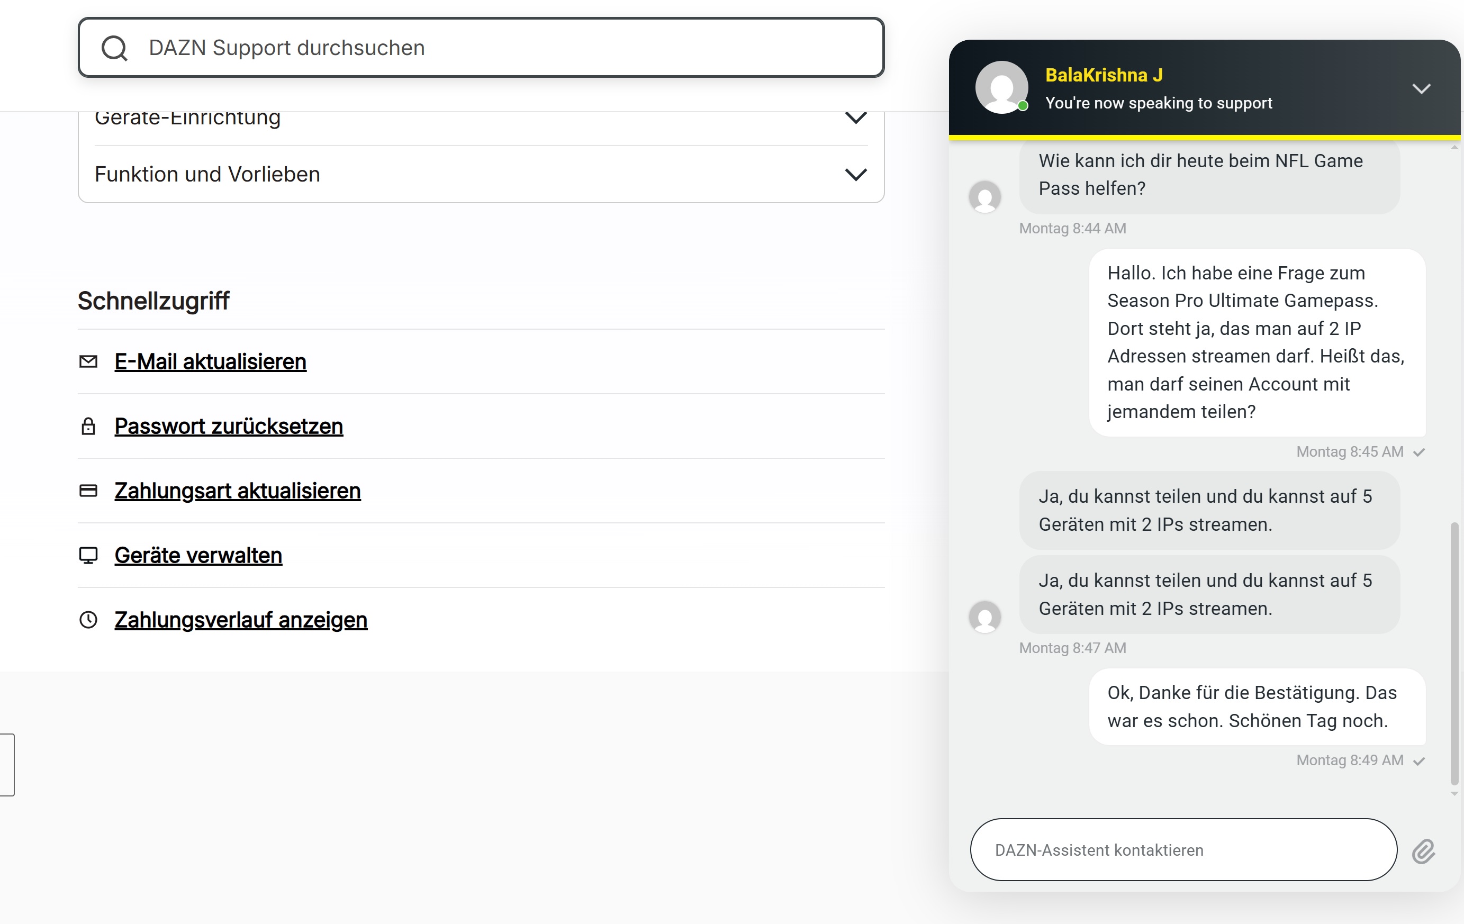Expand the Funktion und Vorlieben section

click(855, 175)
